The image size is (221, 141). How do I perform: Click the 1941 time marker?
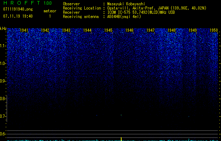(24, 30)
